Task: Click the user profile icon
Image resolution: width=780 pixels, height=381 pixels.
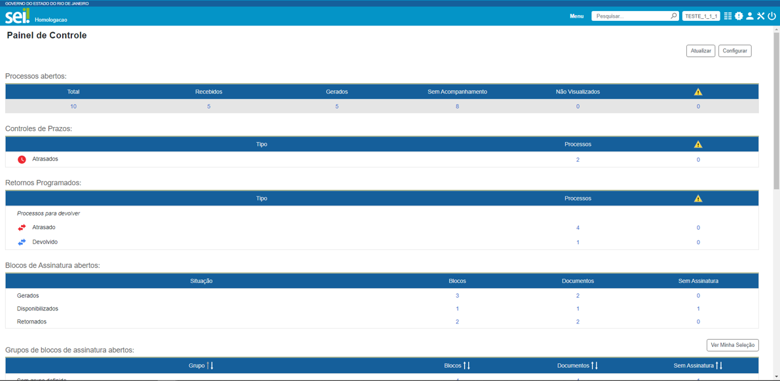Action: click(x=750, y=16)
